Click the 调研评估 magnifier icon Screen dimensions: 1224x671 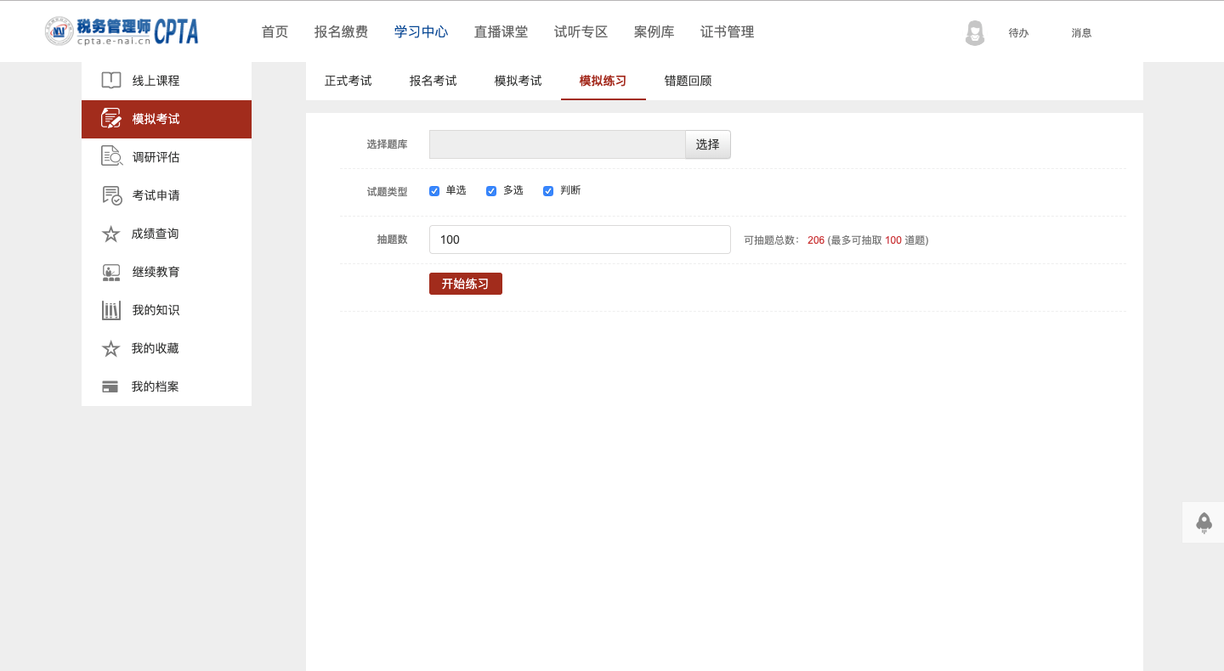(x=111, y=156)
